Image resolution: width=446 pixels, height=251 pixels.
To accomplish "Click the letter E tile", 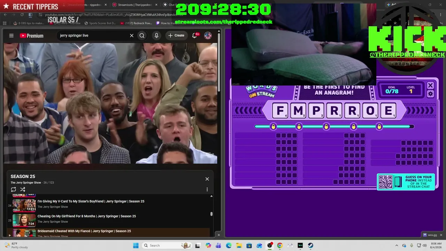I will (388, 111).
